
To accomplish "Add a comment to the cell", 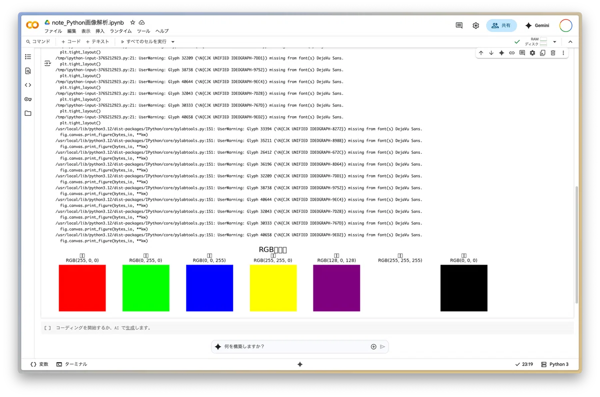I will click(522, 53).
